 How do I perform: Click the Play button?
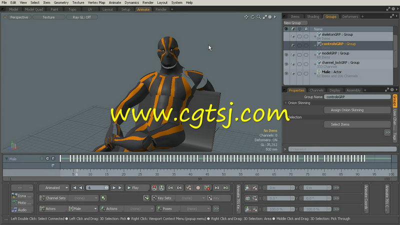click(137, 188)
